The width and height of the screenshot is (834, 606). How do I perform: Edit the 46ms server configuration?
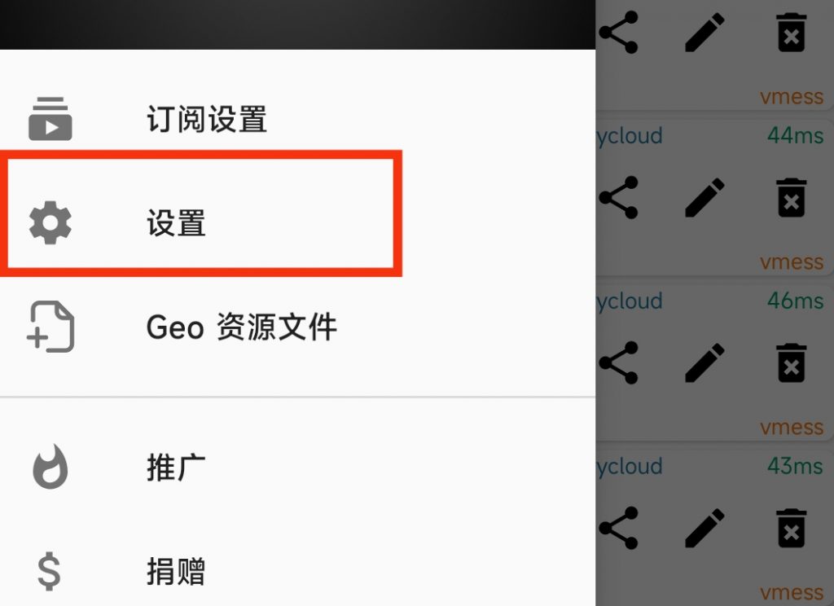coord(705,362)
